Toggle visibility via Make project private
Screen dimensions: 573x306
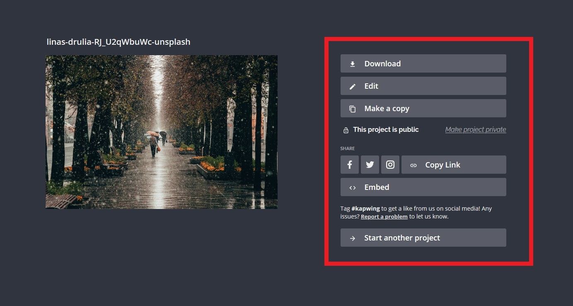[475, 129]
